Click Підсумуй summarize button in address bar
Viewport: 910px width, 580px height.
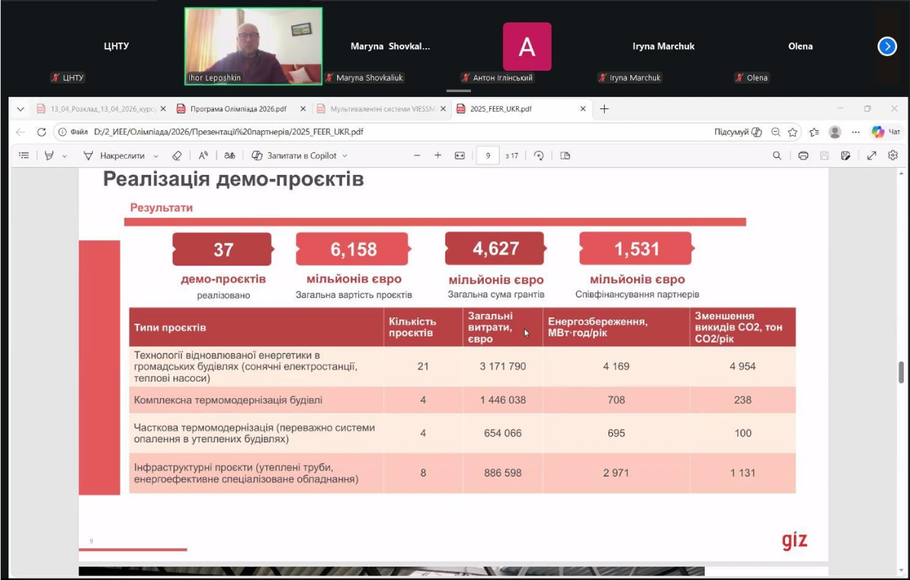point(737,132)
